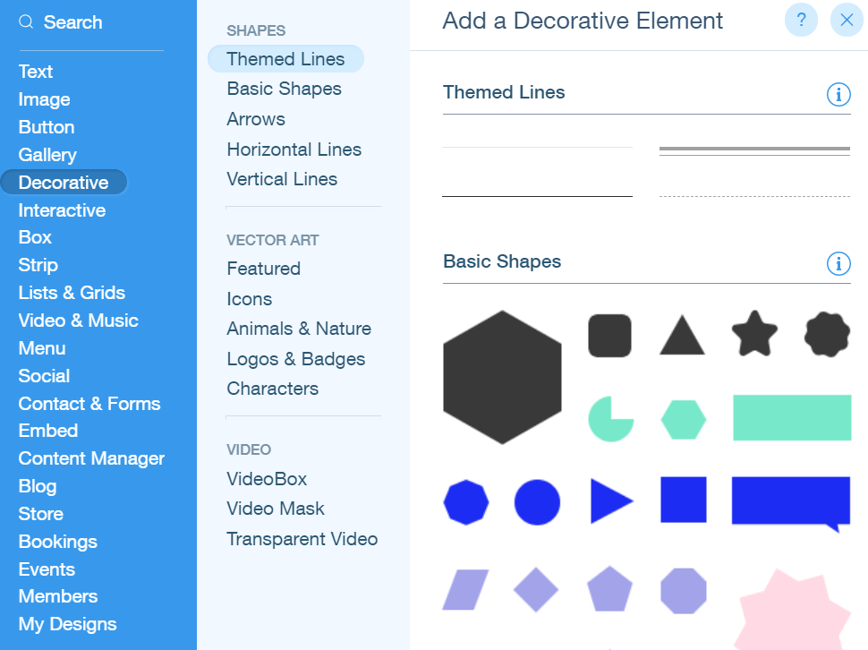Add the large dark hexagon shape
The width and height of the screenshot is (868, 650).
(502, 377)
